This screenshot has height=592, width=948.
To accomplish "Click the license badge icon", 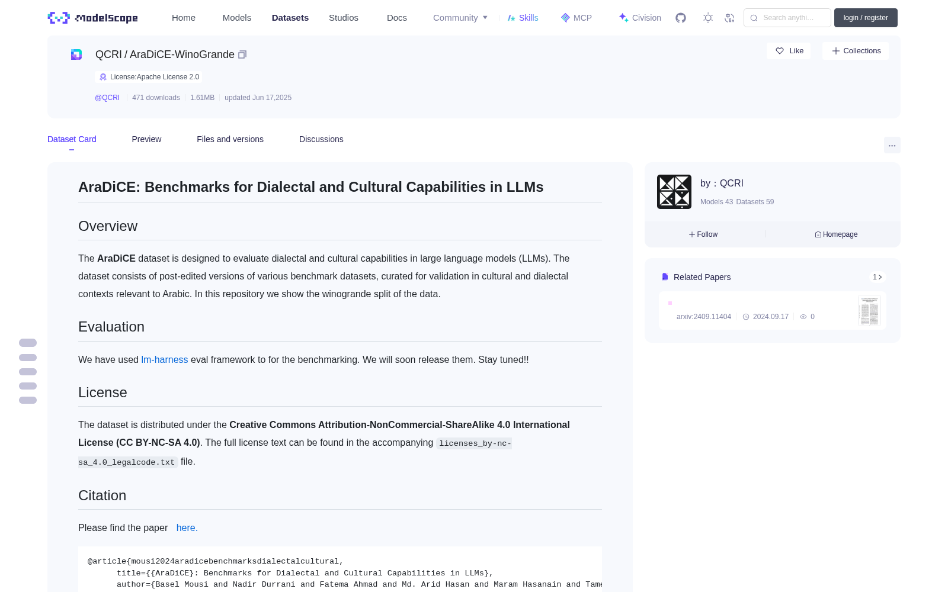I will pos(103,77).
